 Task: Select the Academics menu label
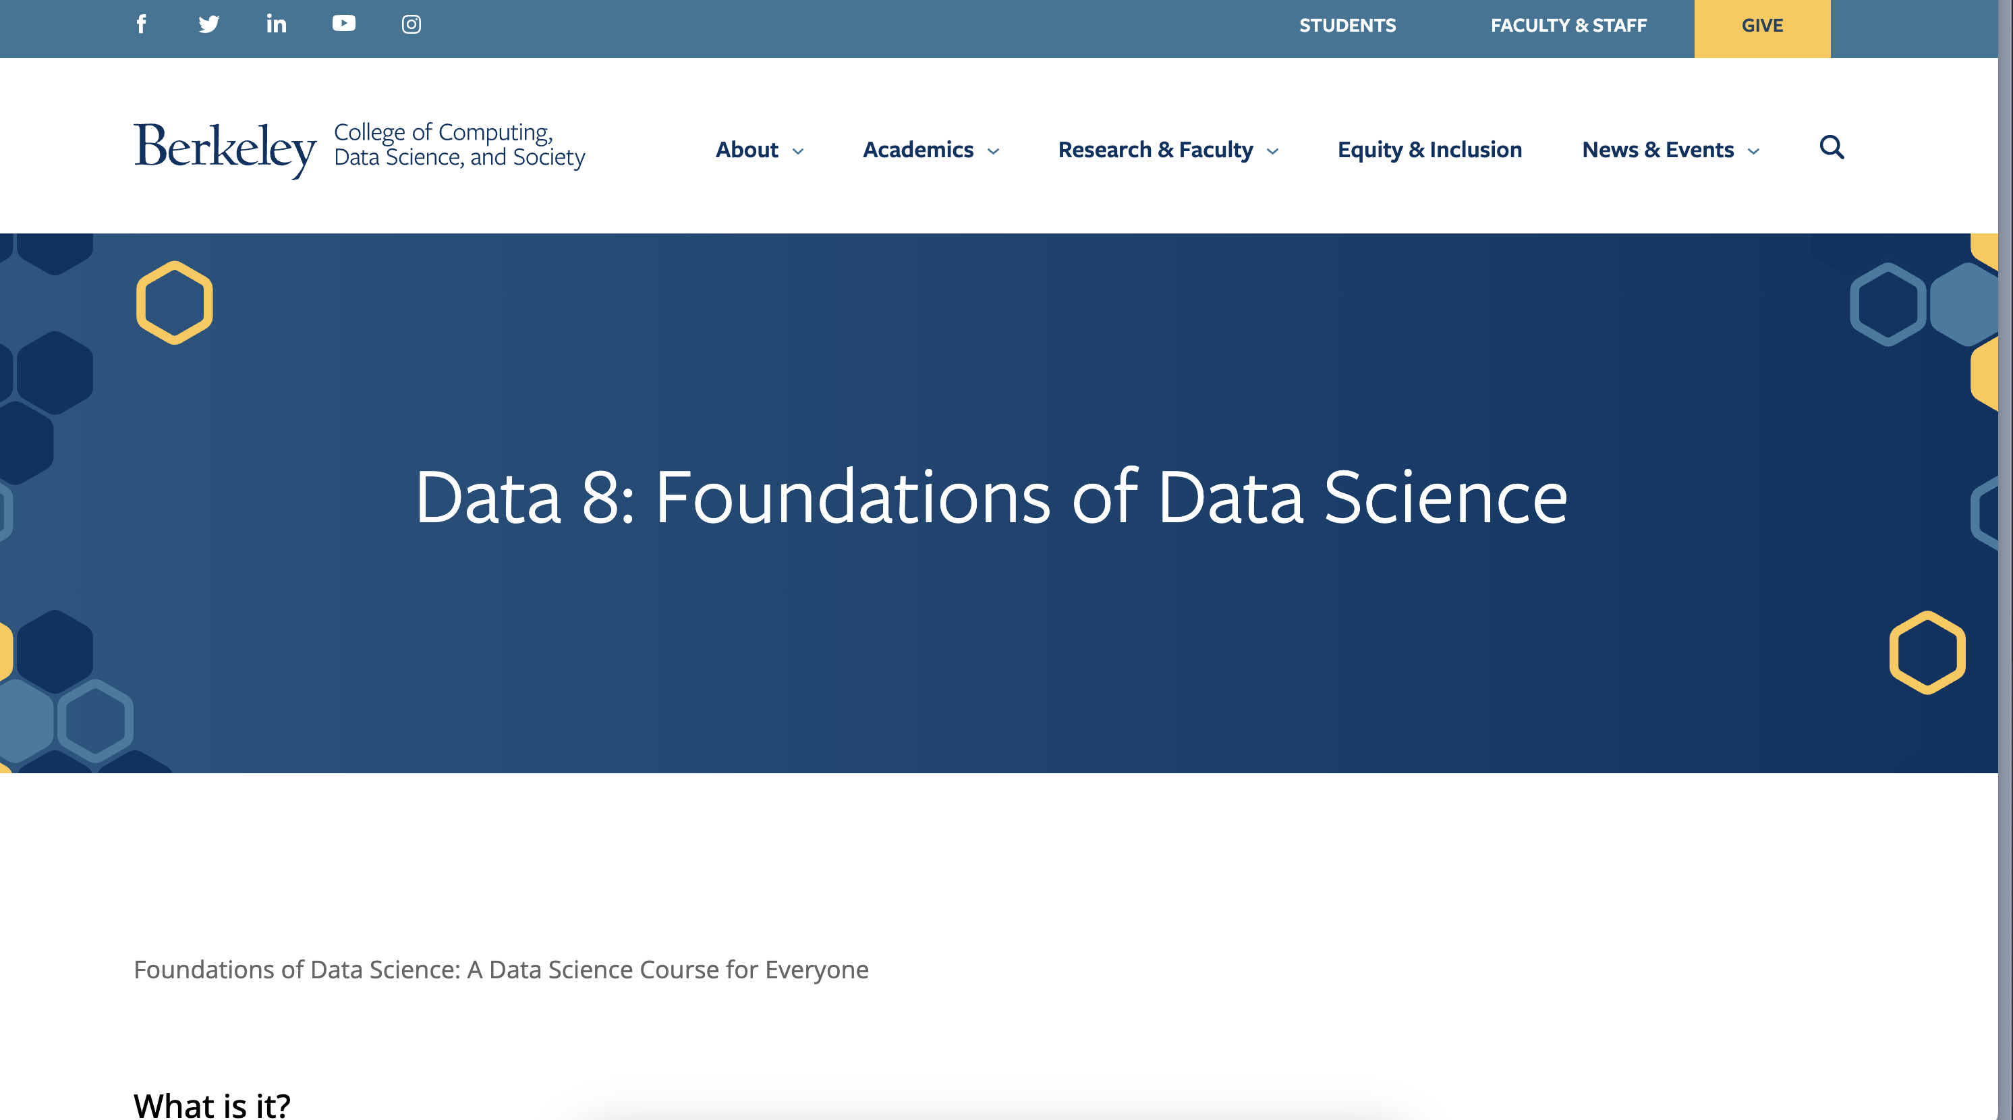click(x=917, y=149)
